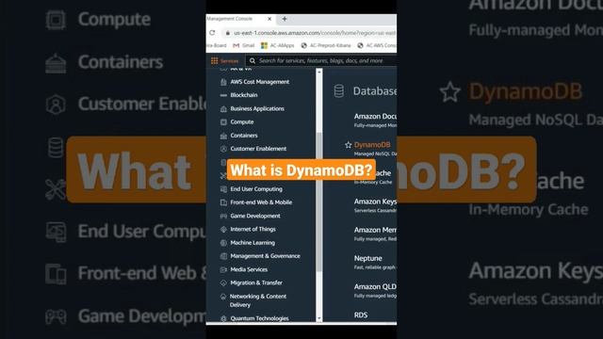Close the Management Console tab
The height and width of the screenshot is (339, 603).
pyautogui.click(x=269, y=19)
